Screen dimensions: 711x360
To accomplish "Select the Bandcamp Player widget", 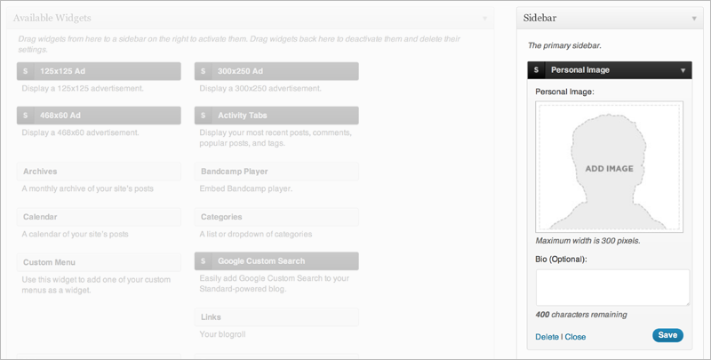I will point(276,172).
